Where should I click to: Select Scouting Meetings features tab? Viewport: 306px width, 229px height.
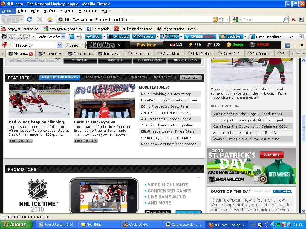(104, 78)
